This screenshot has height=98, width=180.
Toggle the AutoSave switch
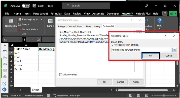[26, 6]
